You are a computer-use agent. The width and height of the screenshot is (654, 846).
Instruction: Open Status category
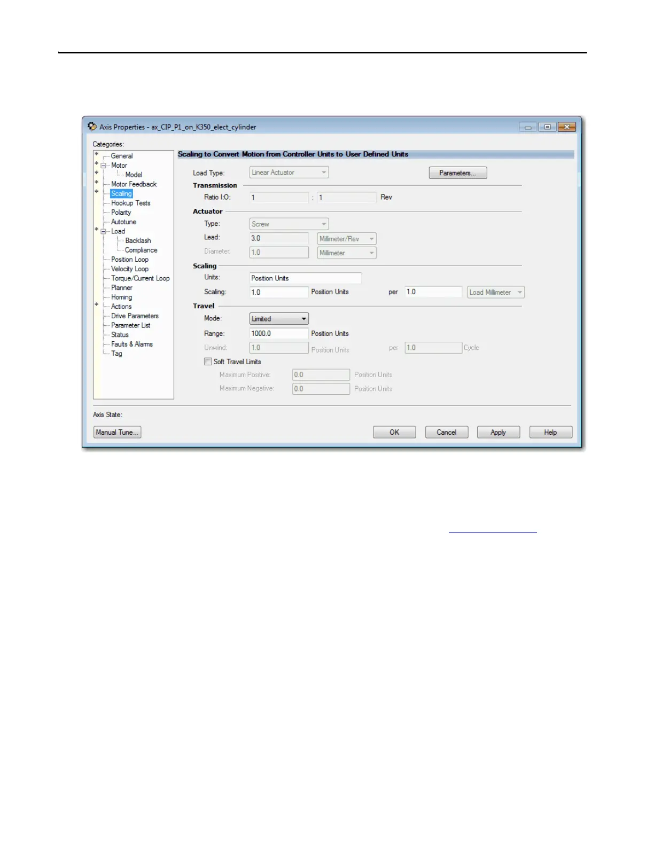click(120, 335)
